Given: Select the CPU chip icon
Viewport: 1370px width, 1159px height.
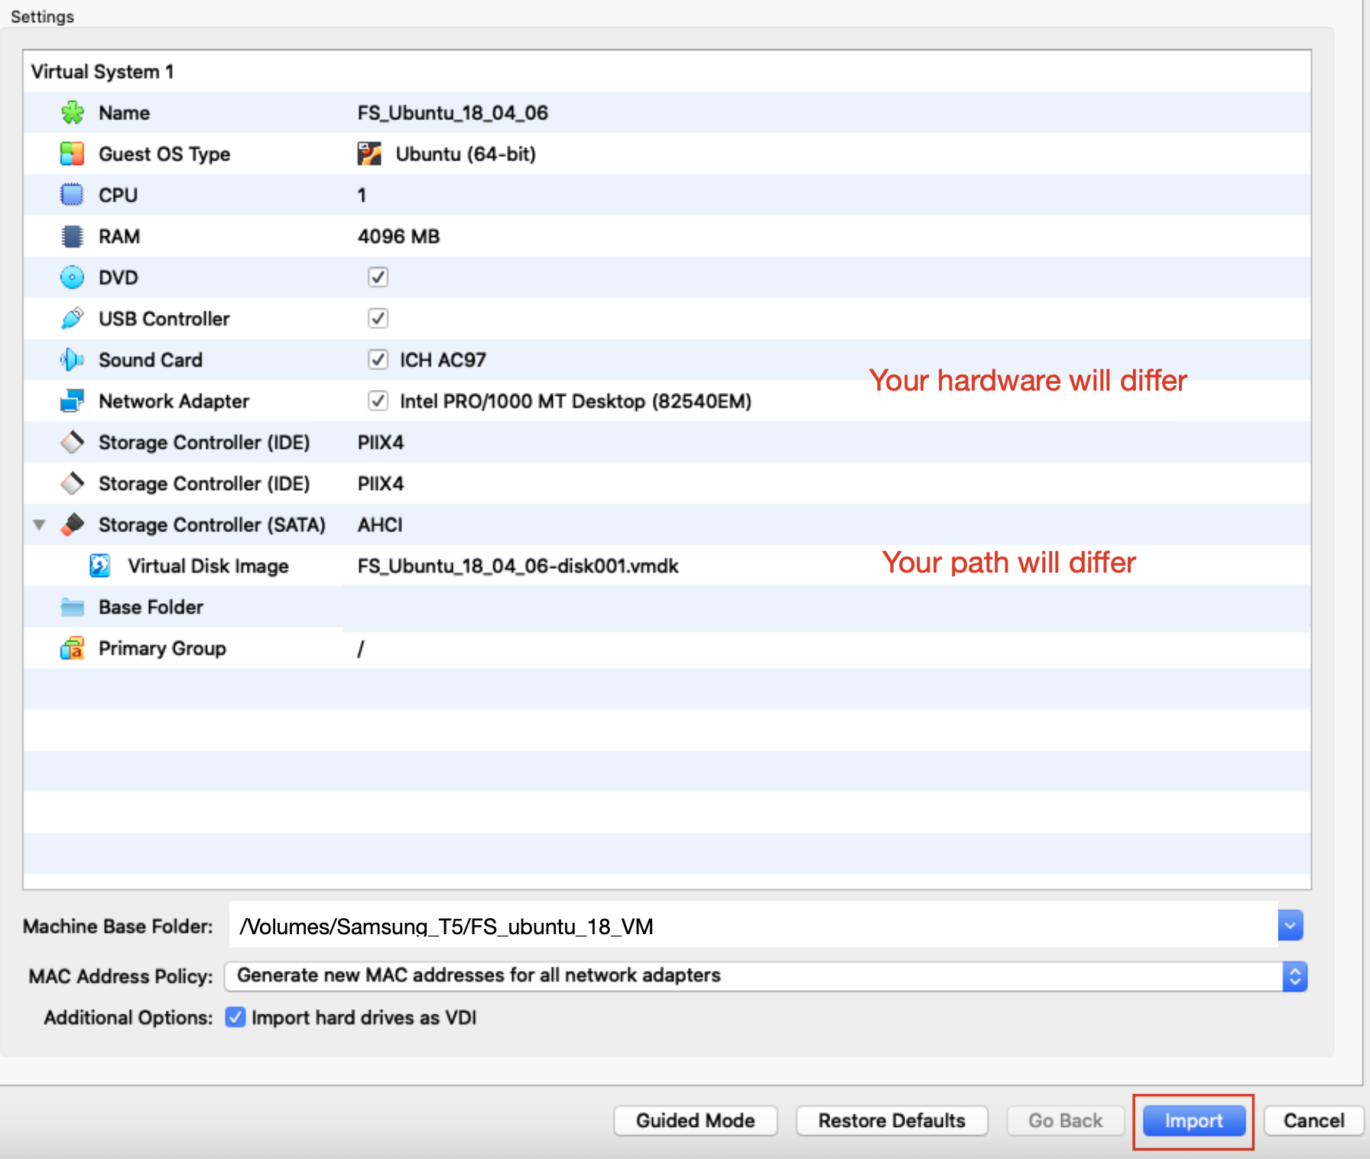Looking at the screenshot, I should [x=73, y=196].
